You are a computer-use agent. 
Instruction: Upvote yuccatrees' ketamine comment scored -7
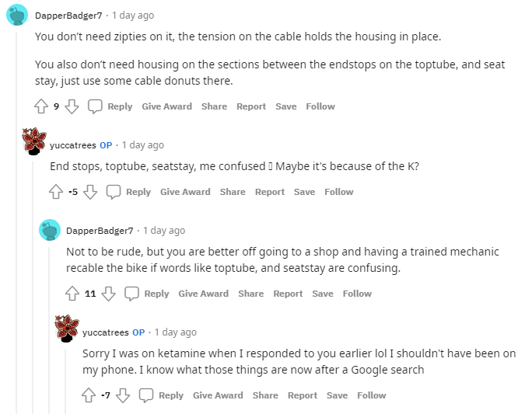click(x=89, y=395)
